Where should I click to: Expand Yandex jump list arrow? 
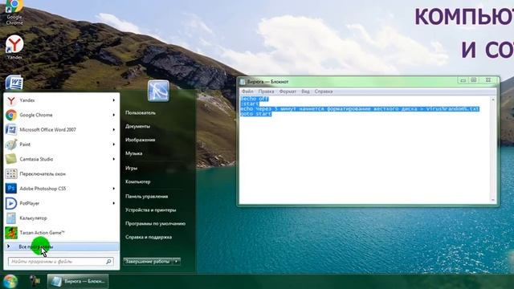pos(114,100)
